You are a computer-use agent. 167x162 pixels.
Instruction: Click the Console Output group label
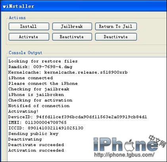[25, 53]
